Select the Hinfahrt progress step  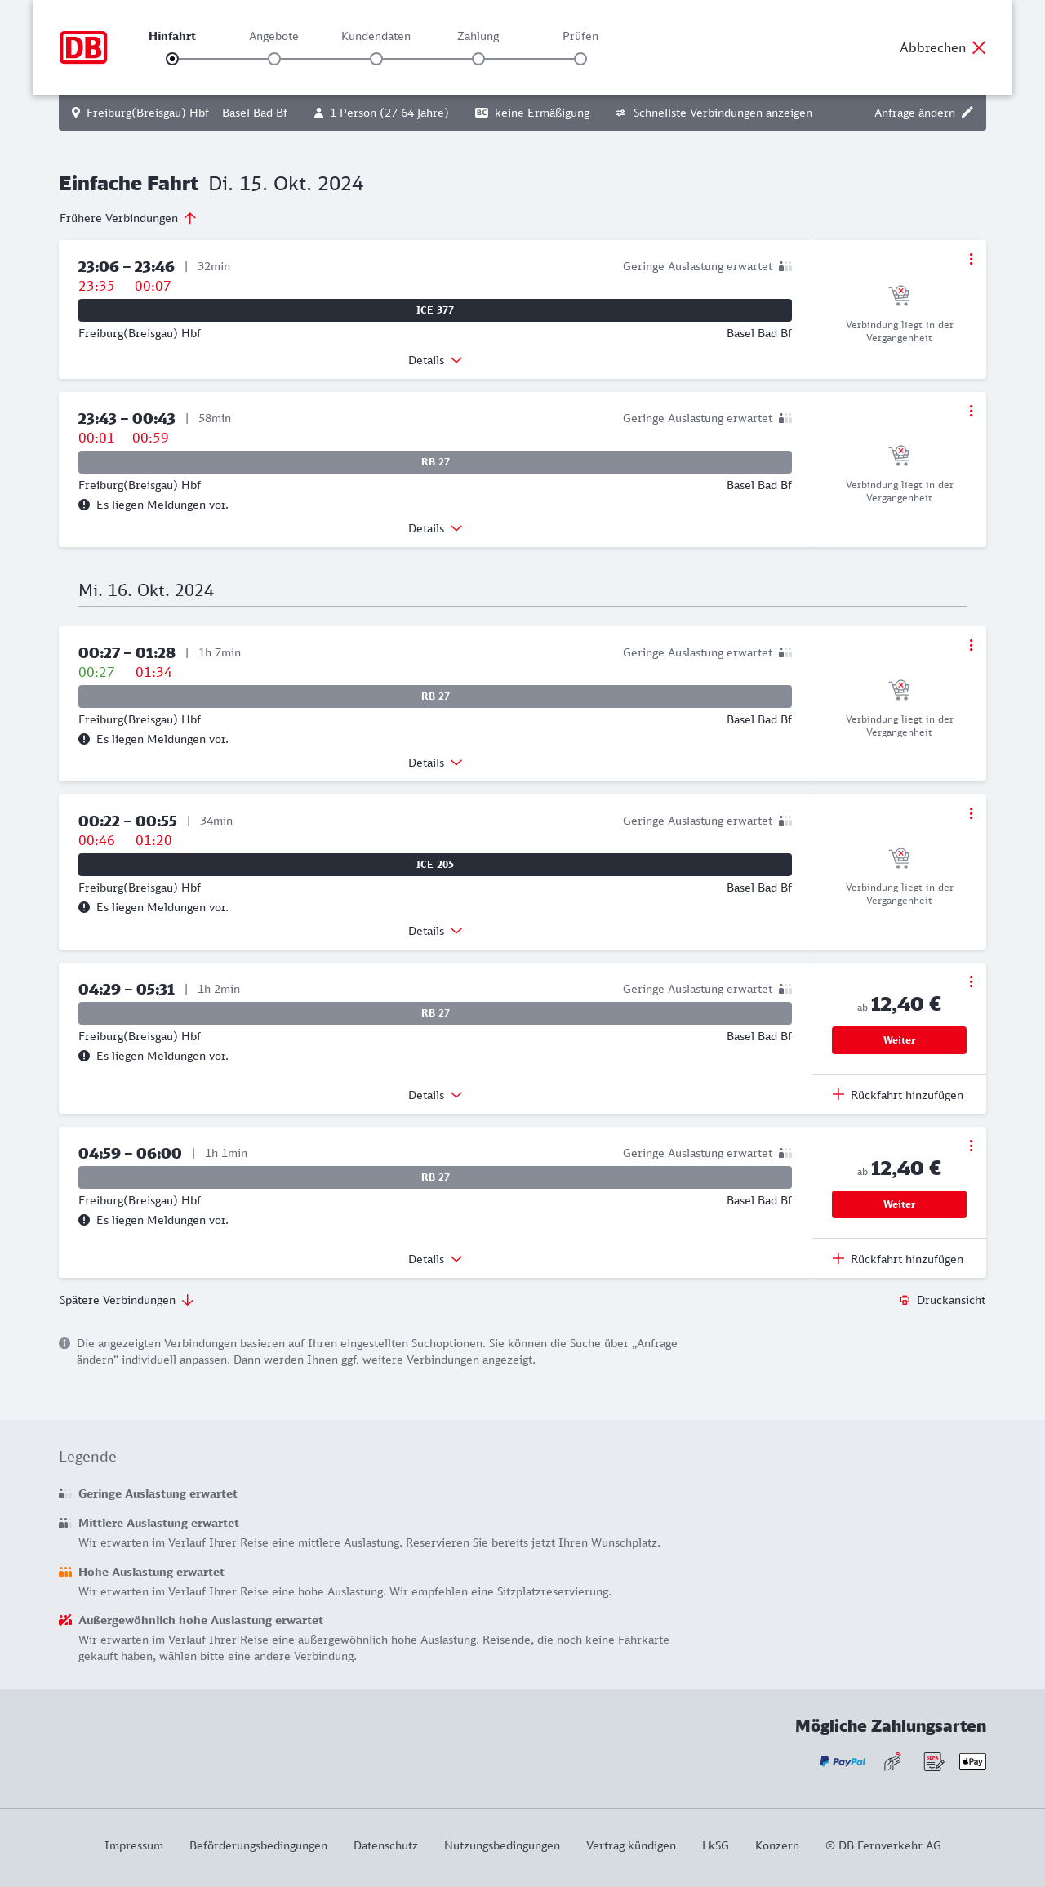pos(172,59)
